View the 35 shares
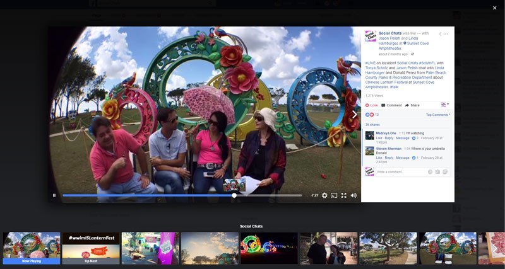The width and height of the screenshot is (505, 269). (x=372, y=125)
